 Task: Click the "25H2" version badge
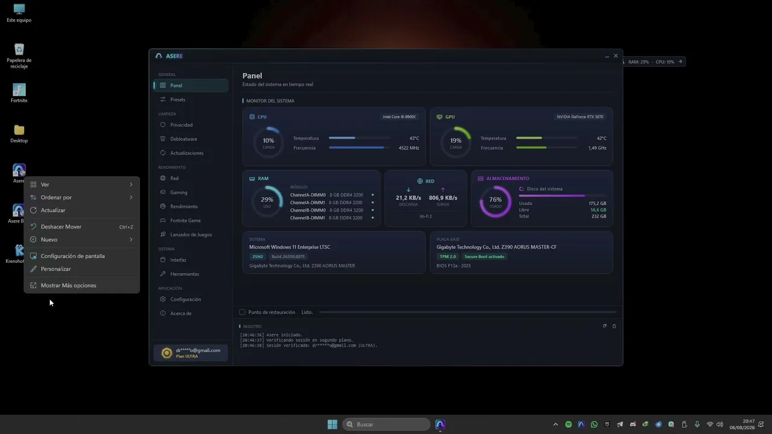click(258, 257)
